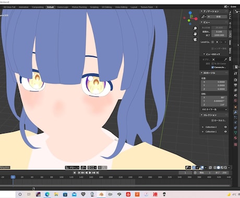Screen dimensions: 240x198
Task: Open the Scene properties tab icon
Action: pyautogui.click(x=235, y=95)
